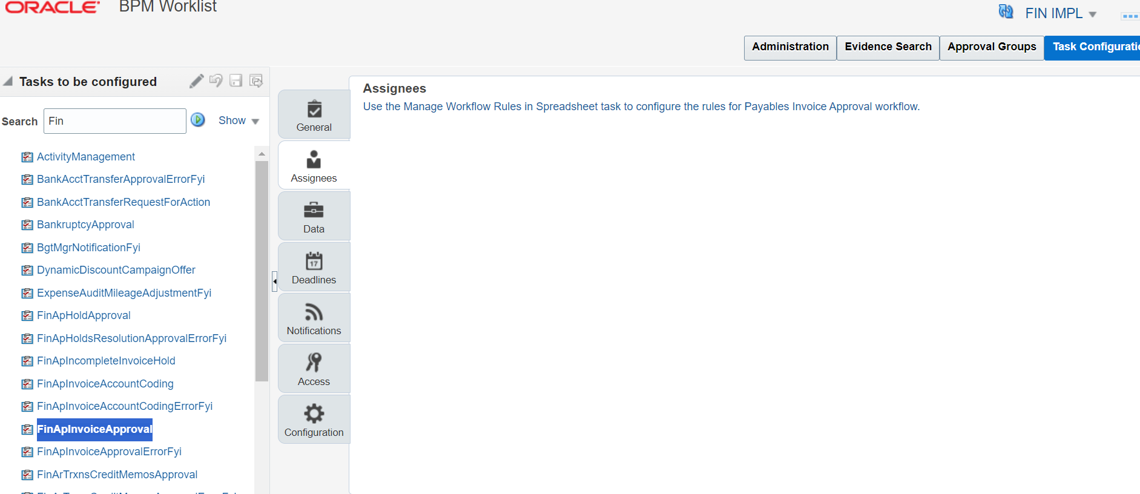Viewport: 1140px width, 494px height.
Task: Click inside the Search text field
Action: [x=114, y=120]
